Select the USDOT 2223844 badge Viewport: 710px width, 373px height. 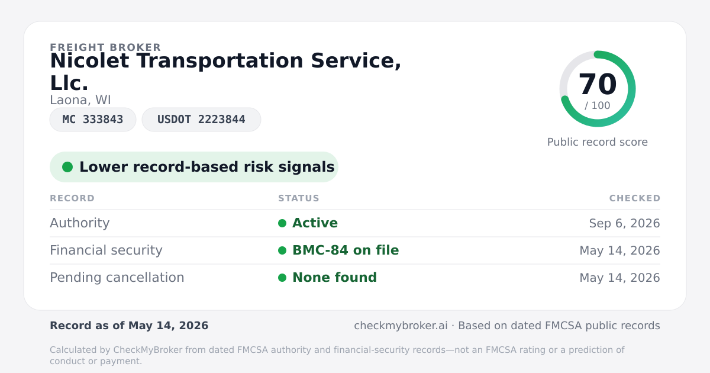pyautogui.click(x=201, y=120)
